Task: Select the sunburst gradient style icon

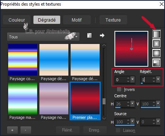Action: click(156, 53)
